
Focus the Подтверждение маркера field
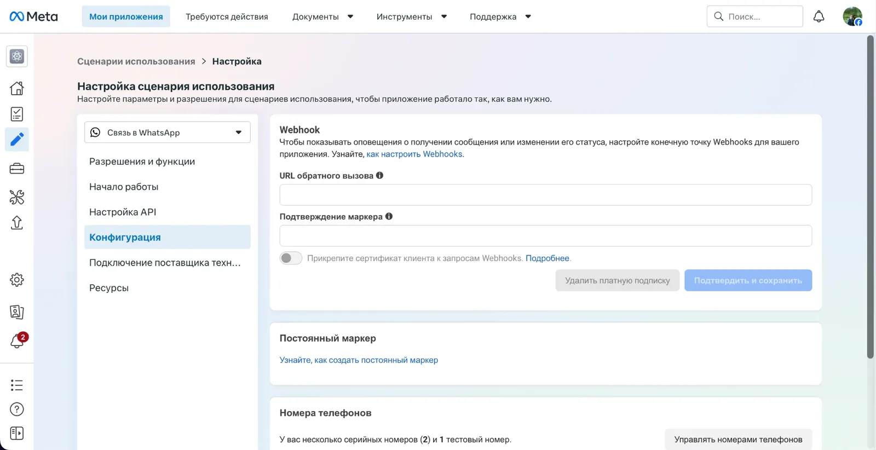546,236
